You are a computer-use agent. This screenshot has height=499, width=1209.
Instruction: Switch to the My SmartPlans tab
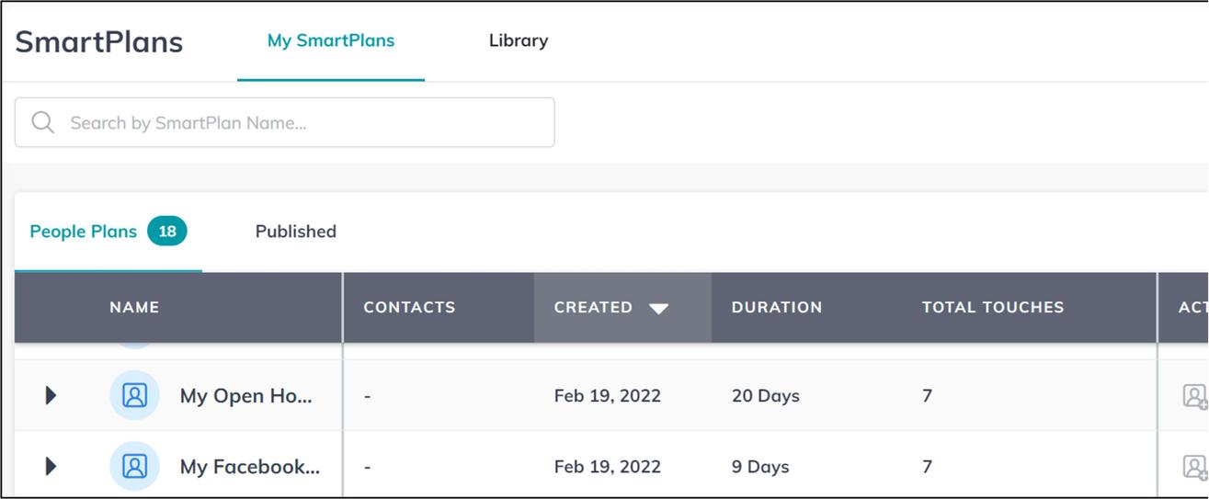[330, 40]
